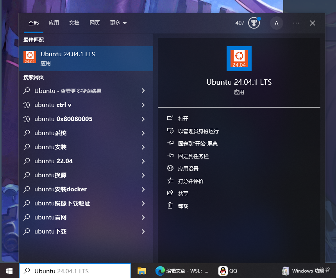Image resolution: width=336 pixels, height=278 pixels.
Task: Click the Windows Start button
Action: tap(9, 271)
